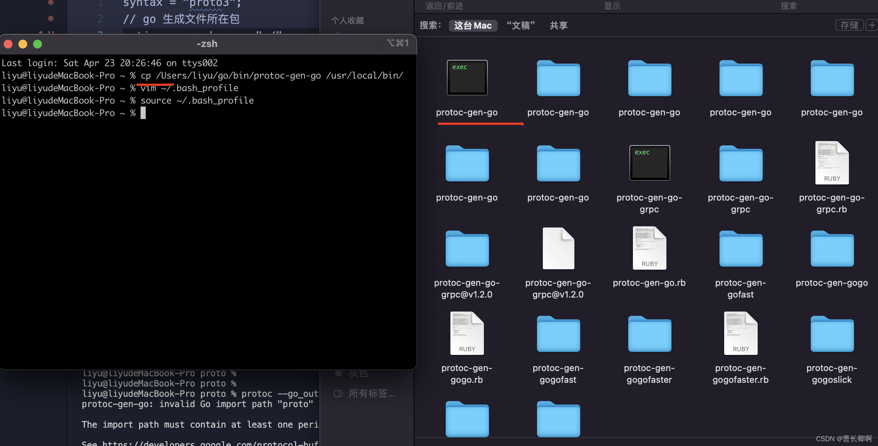Open the protoc-gen-gogo folder

pyautogui.click(x=832, y=249)
